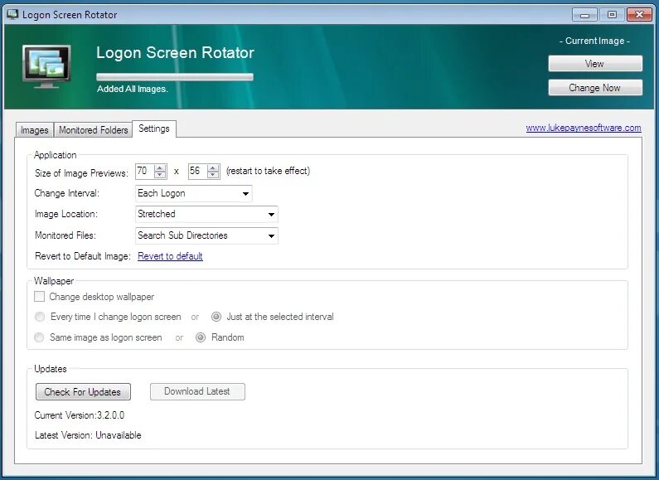The image size is (659, 480).
Task: Increase preview height with up arrow
Action: [213, 167]
